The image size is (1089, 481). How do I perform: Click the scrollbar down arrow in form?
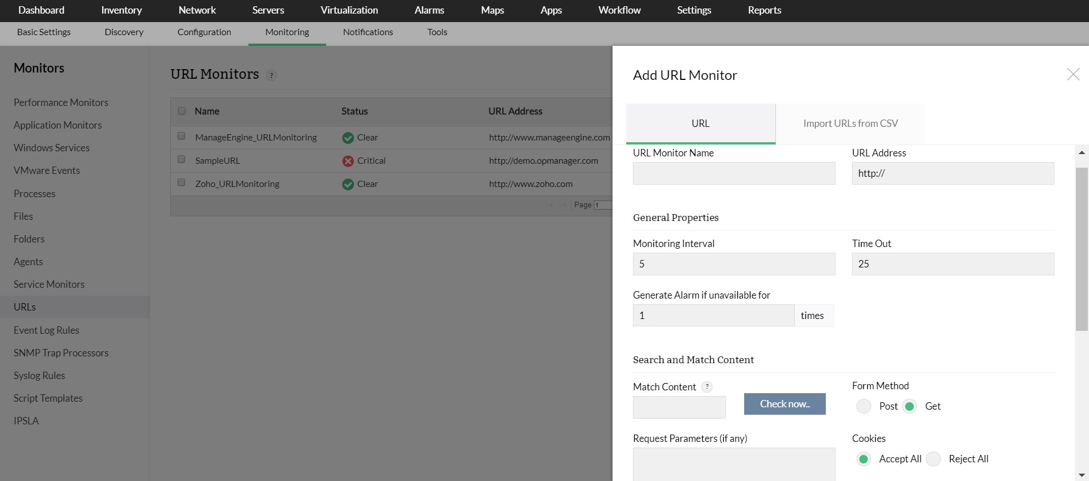1082,475
